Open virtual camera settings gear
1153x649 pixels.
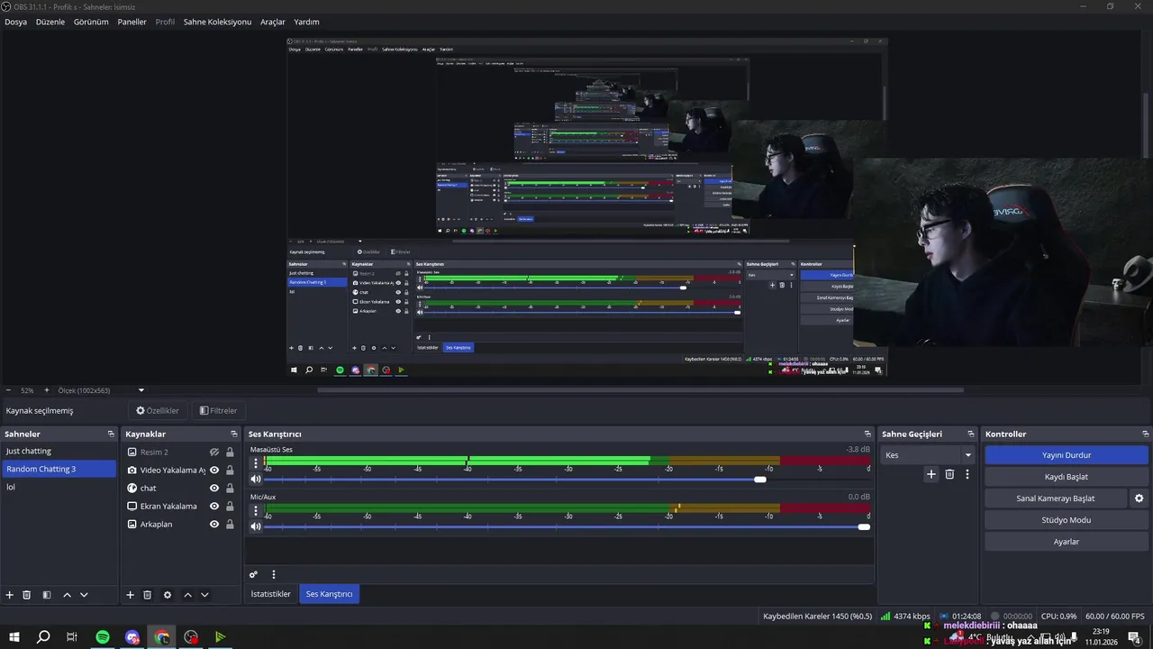click(x=1139, y=498)
